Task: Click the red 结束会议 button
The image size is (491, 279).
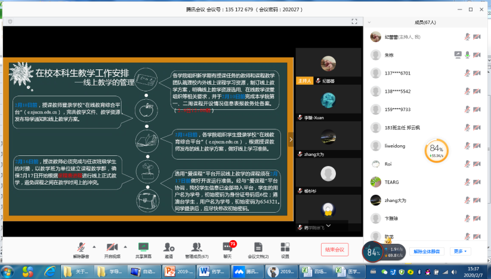Action: pos(336,249)
